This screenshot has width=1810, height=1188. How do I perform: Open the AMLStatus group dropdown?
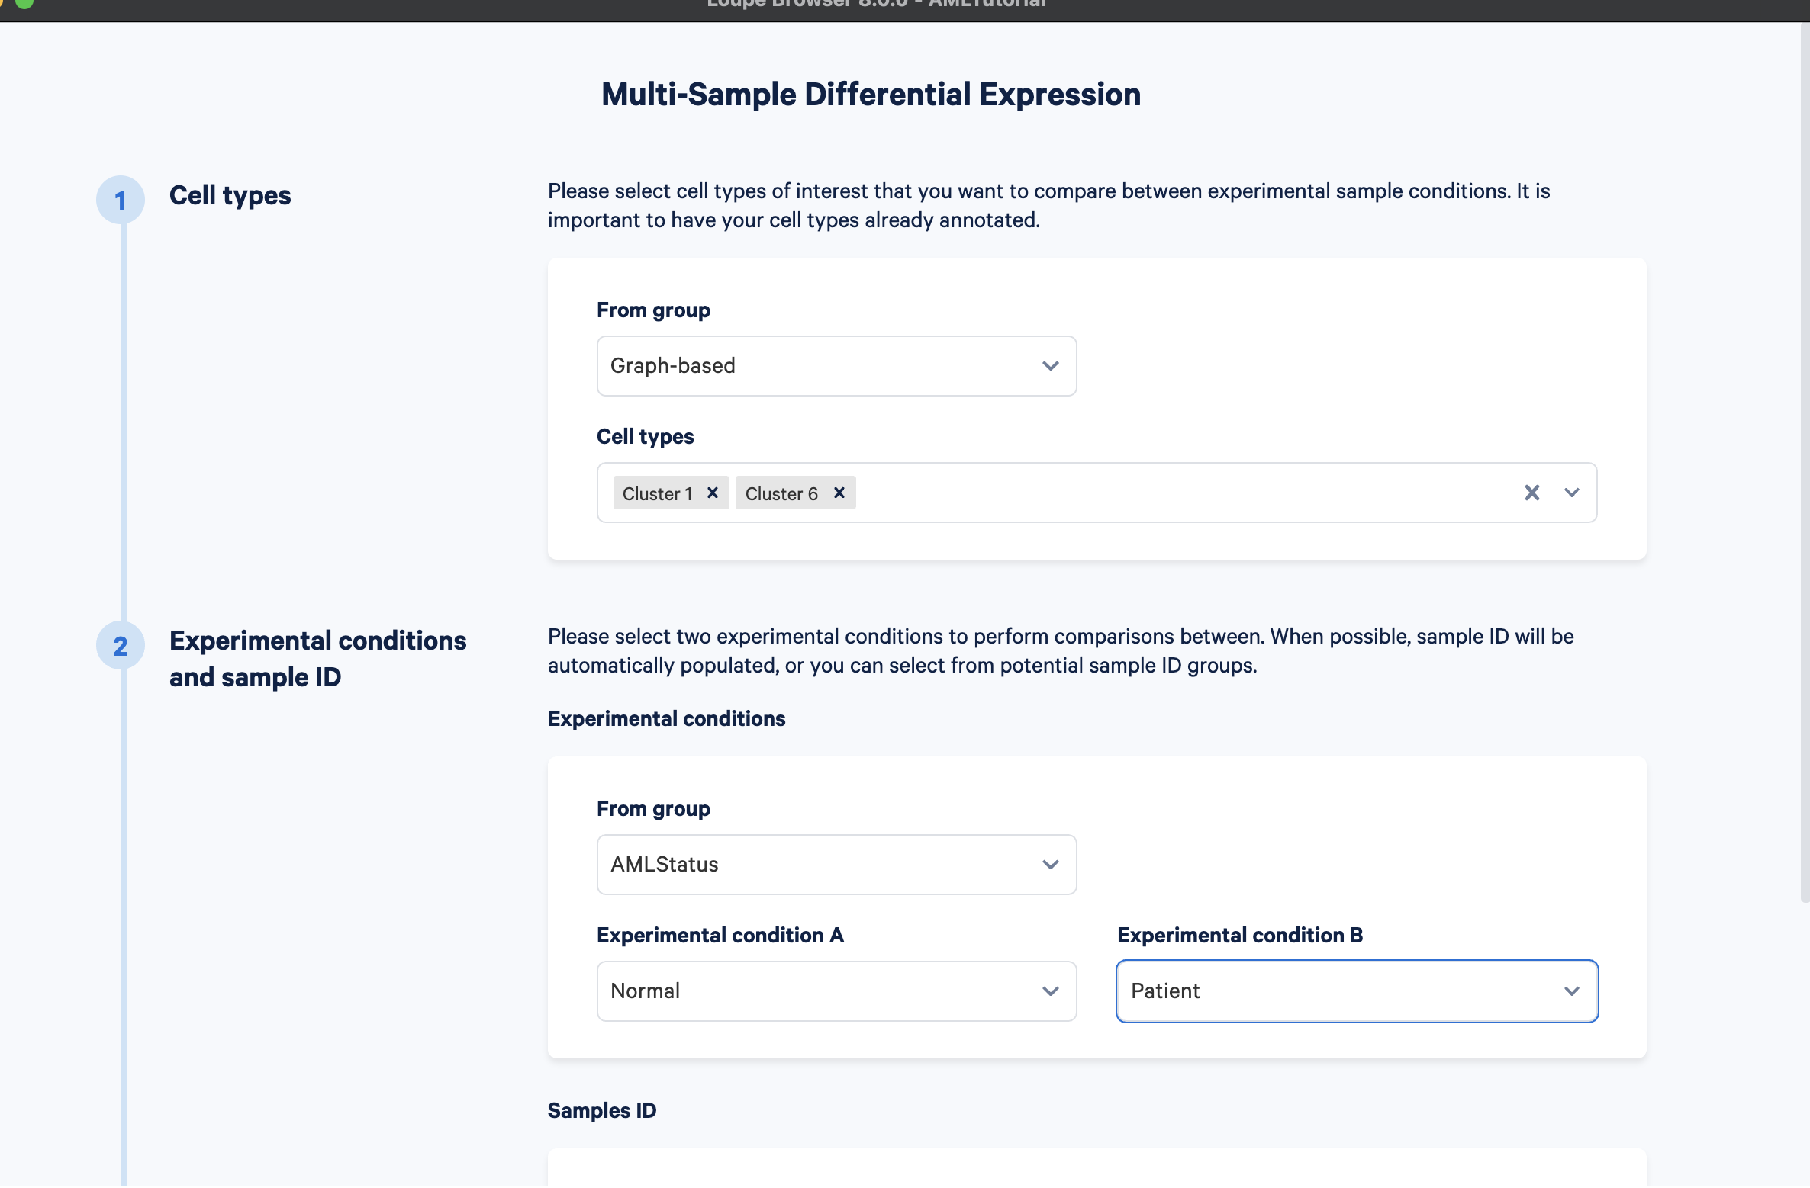tap(836, 865)
